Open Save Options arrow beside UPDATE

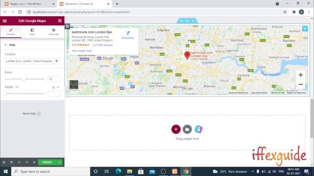tap(60, 162)
